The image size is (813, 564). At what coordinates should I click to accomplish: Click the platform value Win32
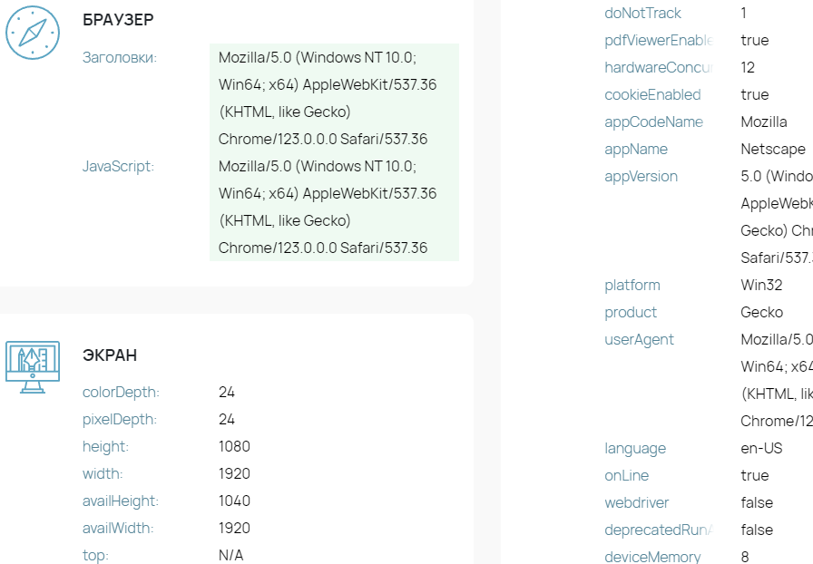761,285
